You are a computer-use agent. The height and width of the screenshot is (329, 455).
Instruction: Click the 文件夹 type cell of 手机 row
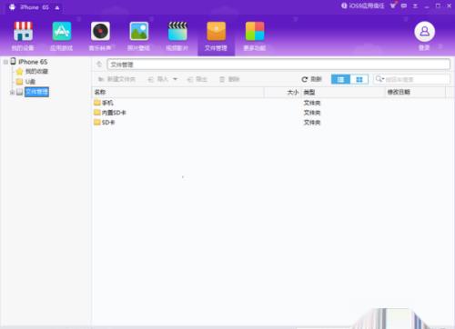312,103
